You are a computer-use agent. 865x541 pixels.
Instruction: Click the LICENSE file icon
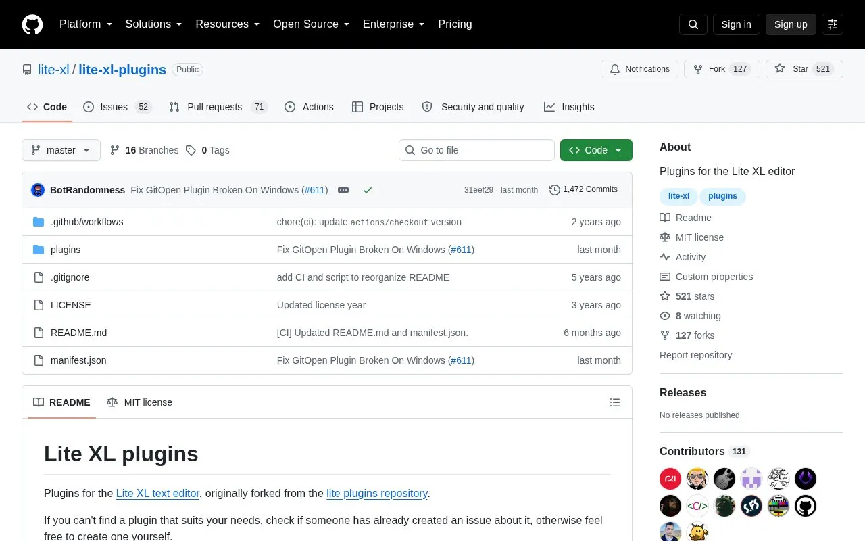[39, 305]
